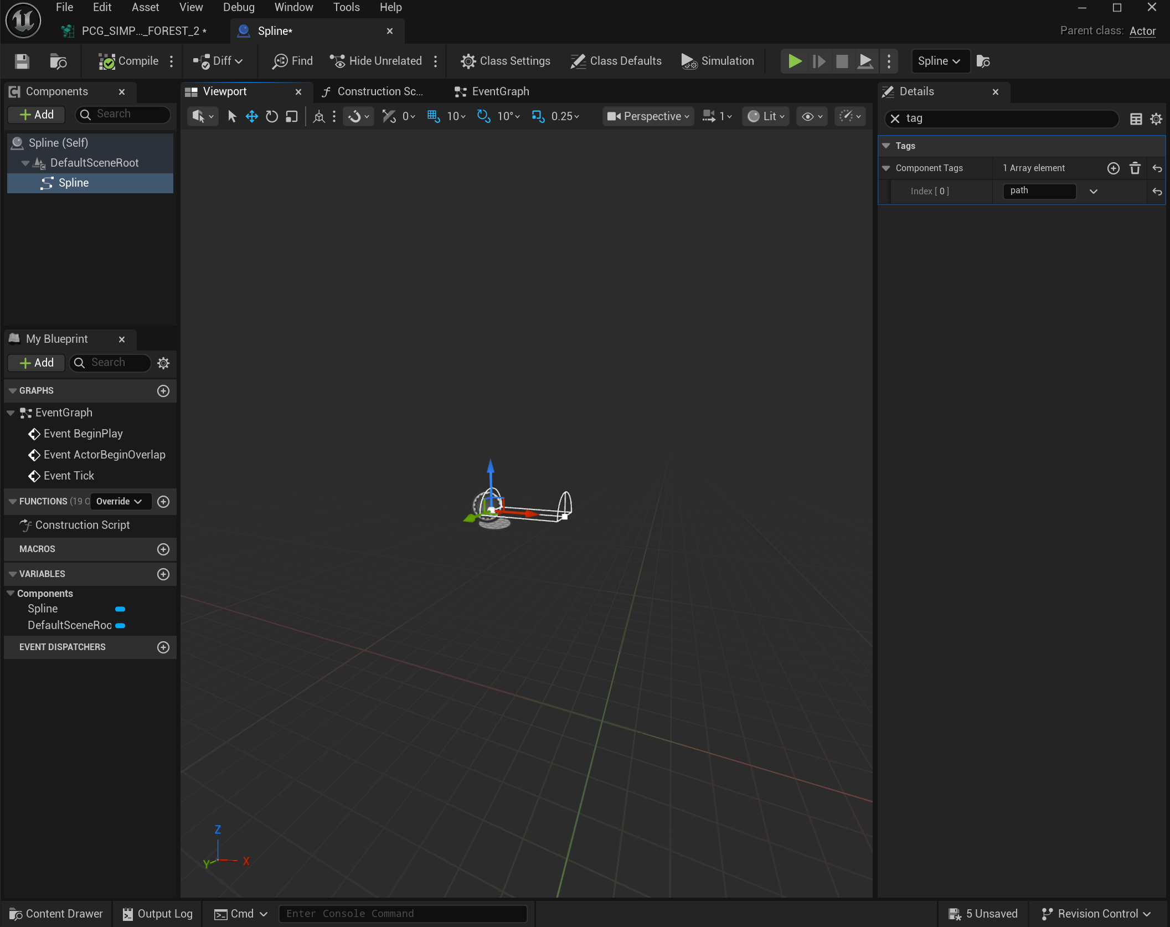The image size is (1170, 927).
Task: Open the Perspective view mode dropdown
Action: 648,116
